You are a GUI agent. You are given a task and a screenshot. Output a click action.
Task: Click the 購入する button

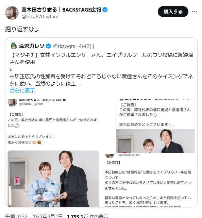pyautogui.click(x=173, y=12)
